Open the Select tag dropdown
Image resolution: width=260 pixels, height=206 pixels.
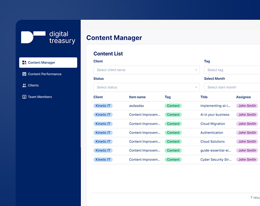click(x=232, y=70)
